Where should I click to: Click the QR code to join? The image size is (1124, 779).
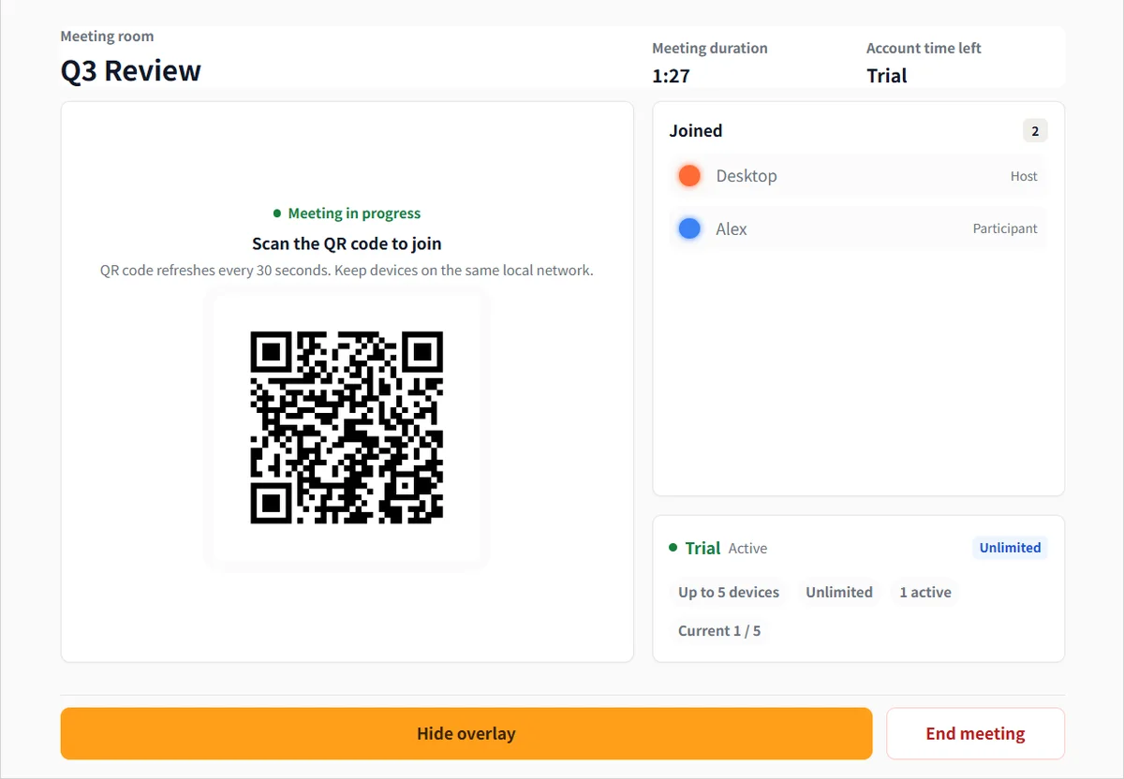(x=347, y=427)
